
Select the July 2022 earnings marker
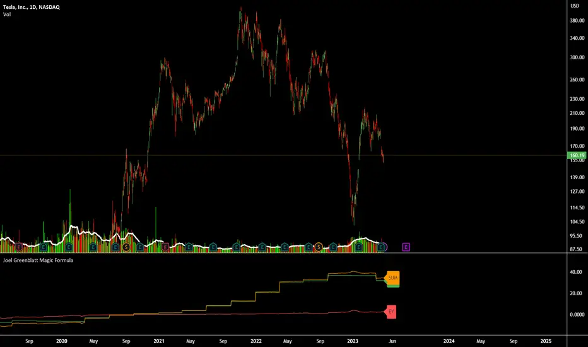pyautogui.click(x=309, y=247)
